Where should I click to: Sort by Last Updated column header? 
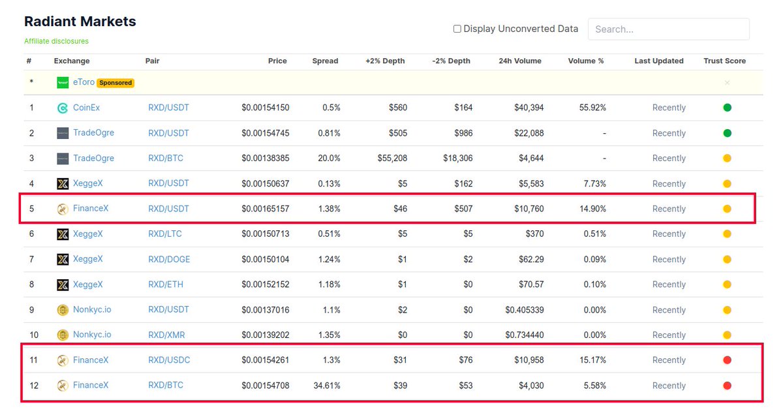659,61
